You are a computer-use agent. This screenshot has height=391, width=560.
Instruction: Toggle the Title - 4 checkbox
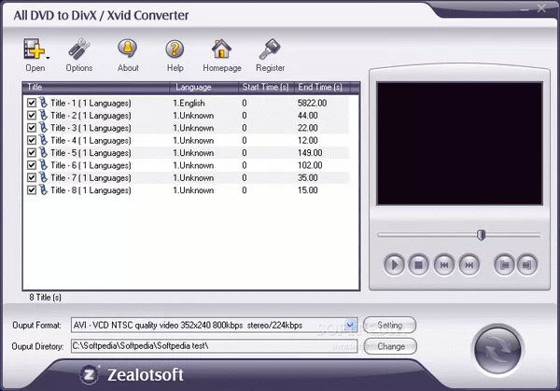[32, 140]
